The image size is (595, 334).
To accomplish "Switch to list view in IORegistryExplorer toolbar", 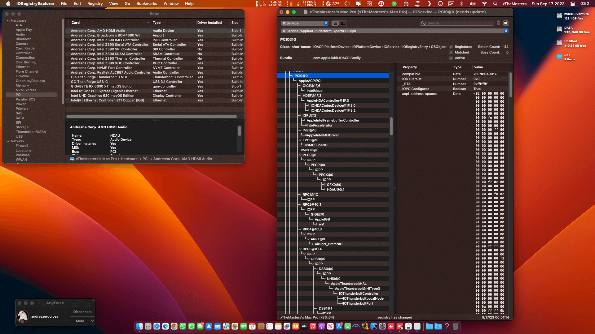I will click(x=335, y=23).
